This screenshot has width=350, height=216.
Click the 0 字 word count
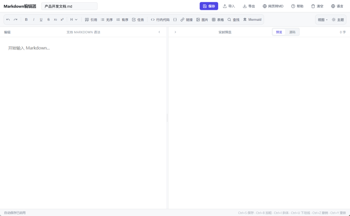pyautogui.click(x=343, y=32)
